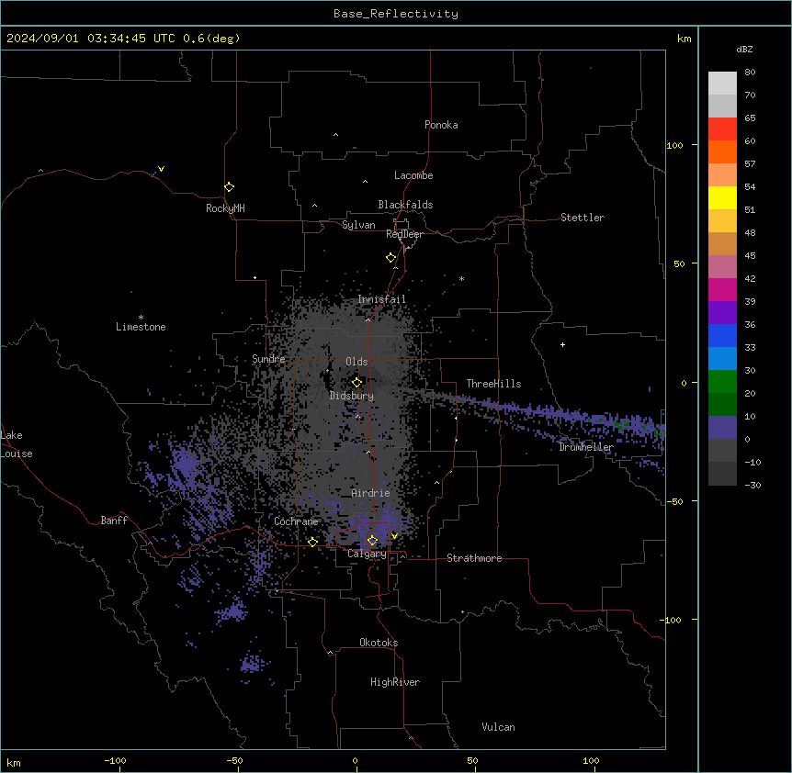Click the Calgary label
This screenshot has width=792, height=773.
coord(367,554)
